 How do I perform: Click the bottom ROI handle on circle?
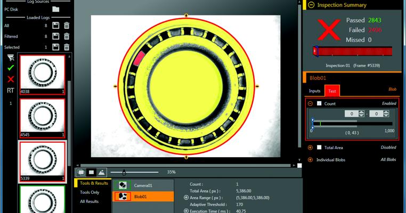pos(186,157)
